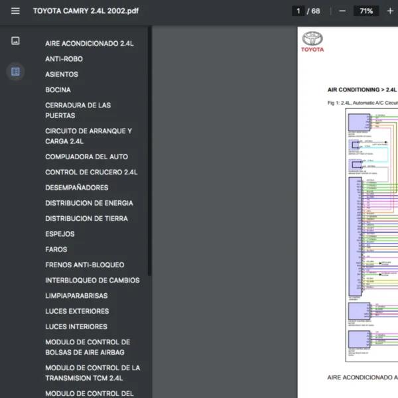Click the 71% zoom level field
Image resolution: width=398 pixels, height=398 pixels.
pos(365,11)
